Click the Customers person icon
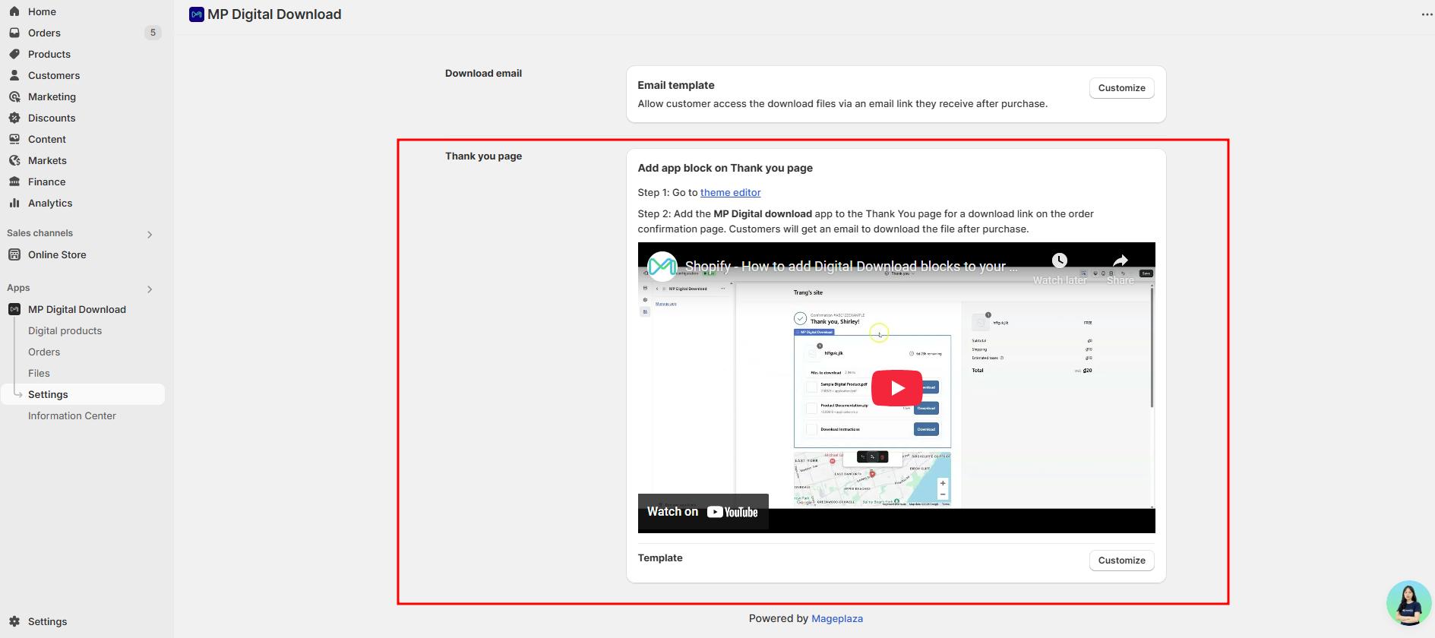Screen dimensions: 1435x638 [x=14, y=75]
